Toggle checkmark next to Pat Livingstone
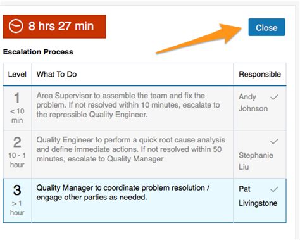Viewport: 300px width, 240px height. tap(274, 189)
